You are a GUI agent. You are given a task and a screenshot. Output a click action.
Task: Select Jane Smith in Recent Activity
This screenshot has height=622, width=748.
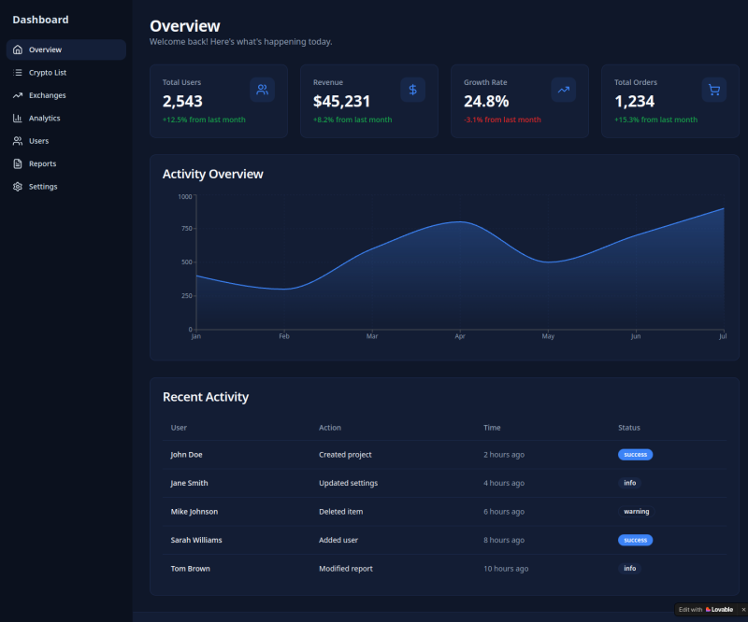point(190,483)
